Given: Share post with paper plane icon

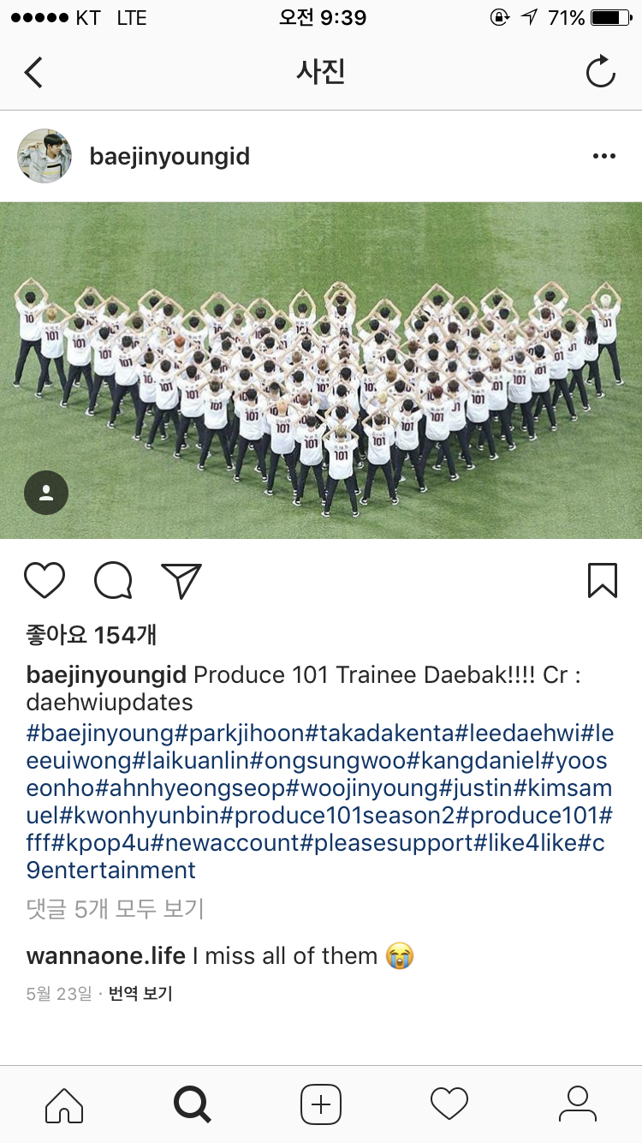Looking at the screenshot, I should 181,580.
